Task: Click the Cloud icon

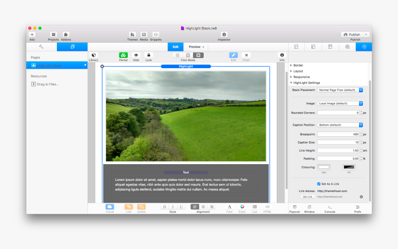Action: coord(110,207)
